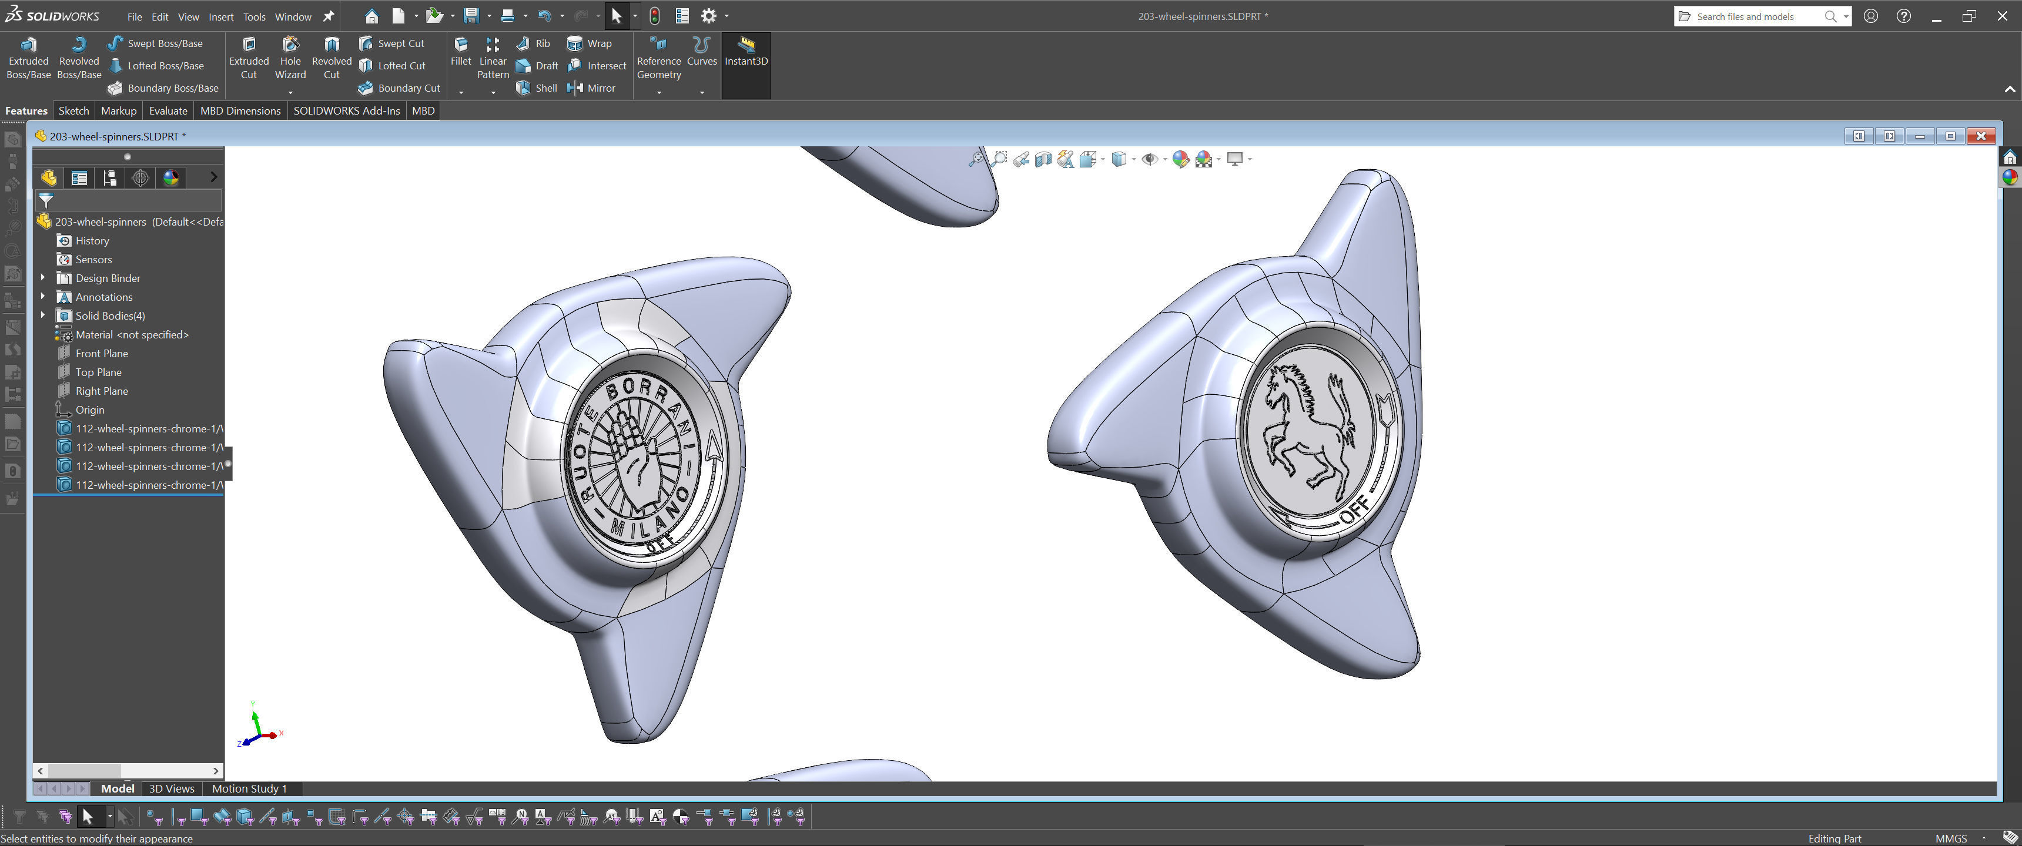Open the DisplayManager appearance sphere tab
Viewport: 2022px width, 846px height.
click(171, 178)
